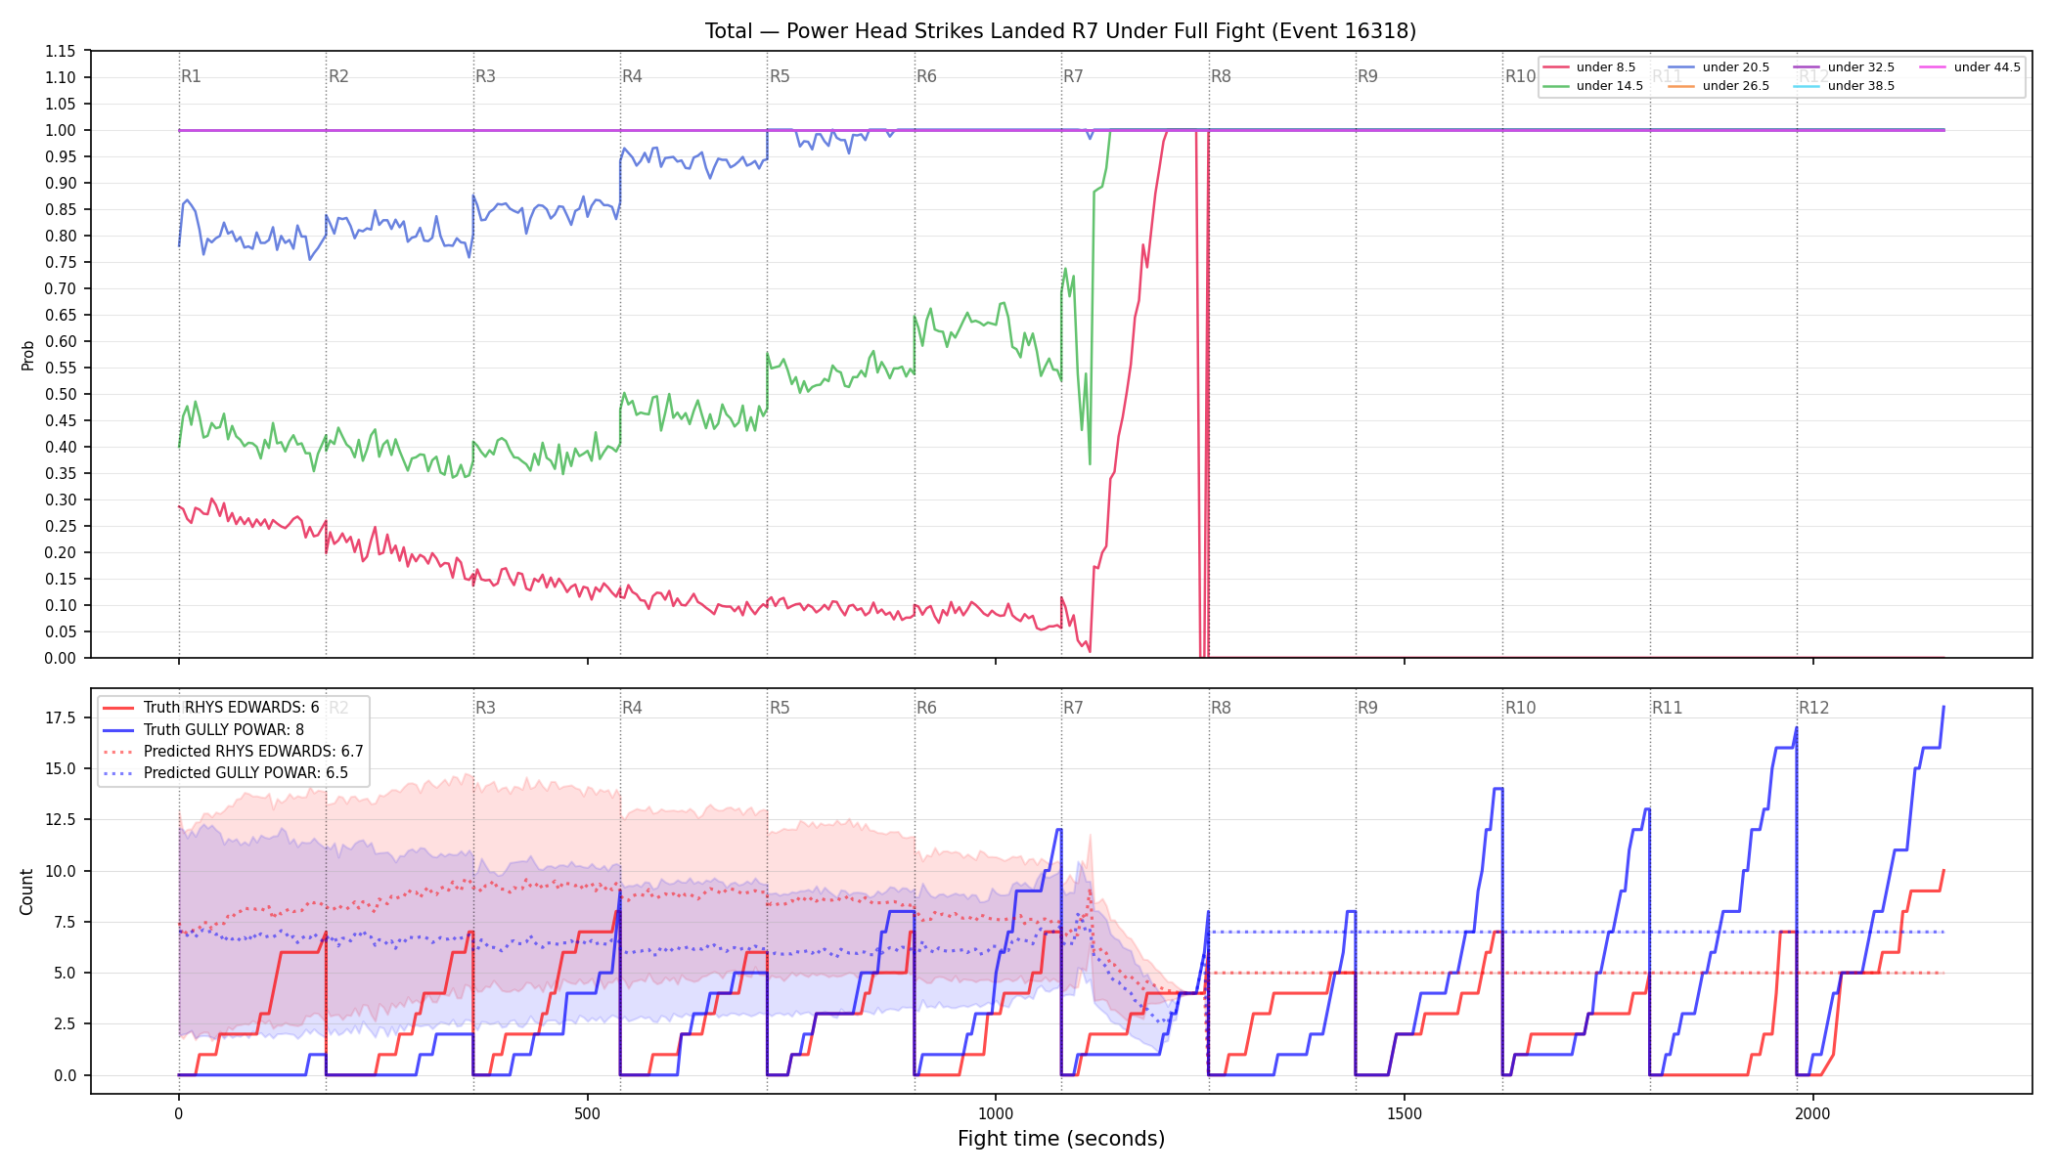This screenshot has width=2054, height=1173.
Task: Click the R8 round label in probability plot
Action: tap(1221, 76)
